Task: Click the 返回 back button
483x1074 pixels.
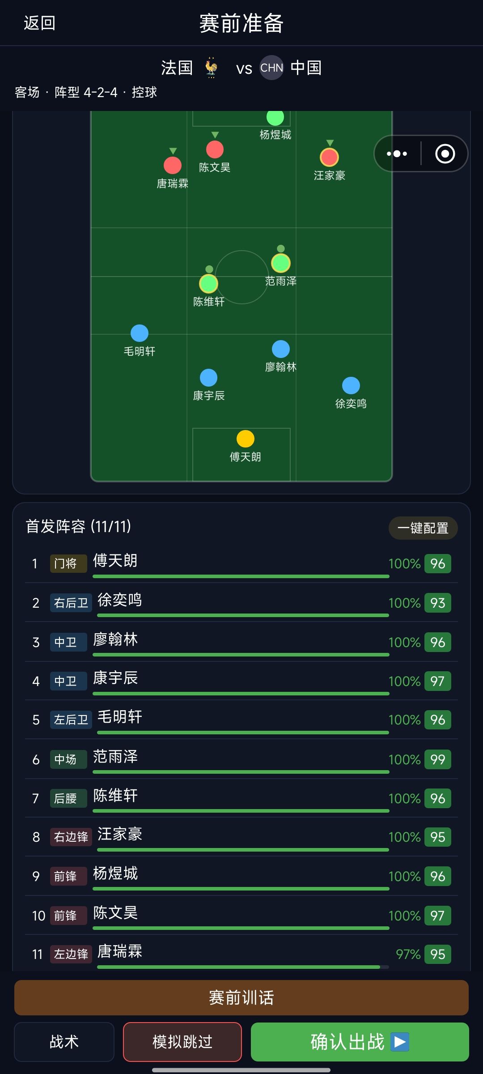Action: coord(39,23)
